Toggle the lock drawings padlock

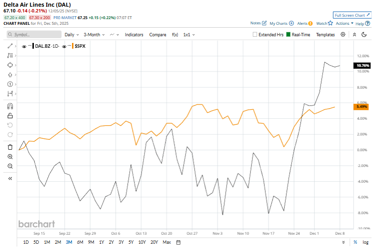pos(10,115)
